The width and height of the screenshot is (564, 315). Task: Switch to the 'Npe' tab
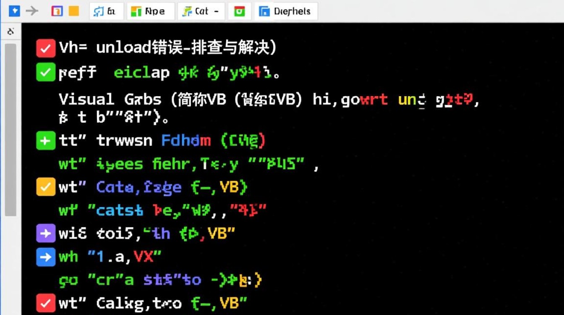[x=150, y=11]
